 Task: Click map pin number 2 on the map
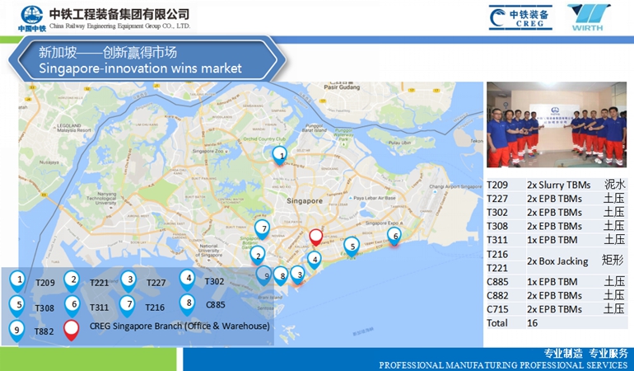tap(257, 256)
